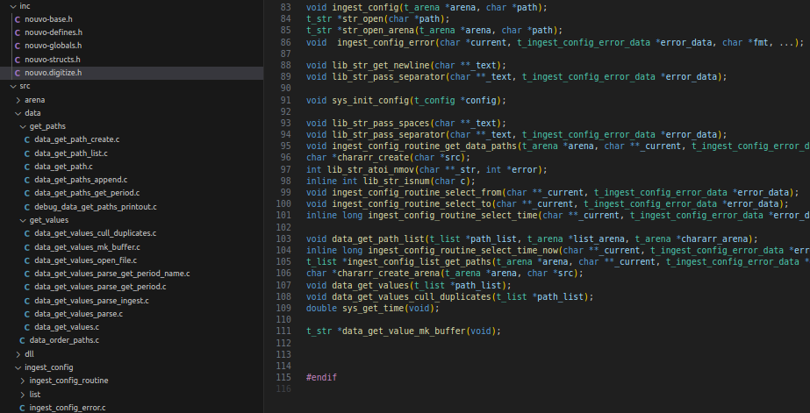Click lib_str_get_newline function name
810x413 pixels.
coord(381,66)
